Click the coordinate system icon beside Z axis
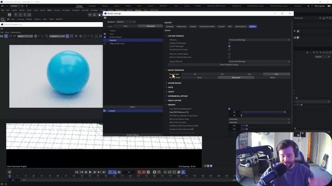332x186 pixels. (x=30, y=14)
